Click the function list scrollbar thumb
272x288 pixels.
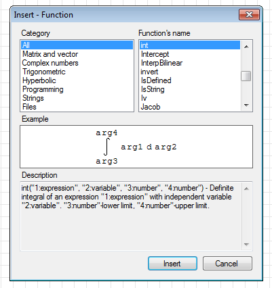point(246,76)
